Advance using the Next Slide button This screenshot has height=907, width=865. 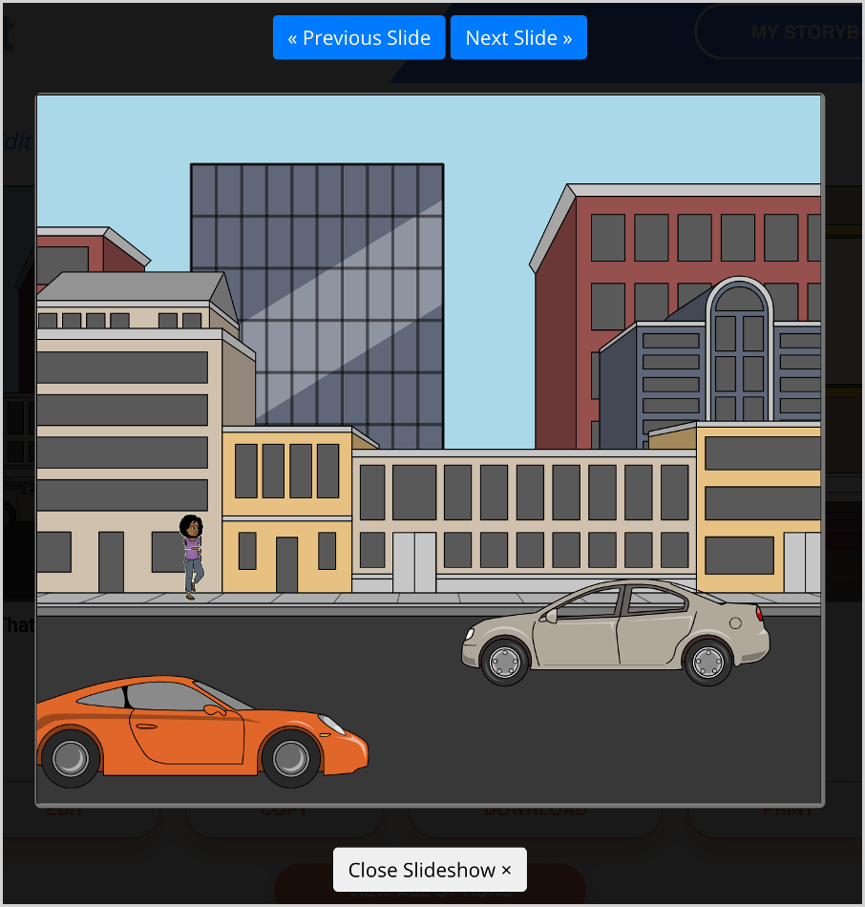(518, 37)
